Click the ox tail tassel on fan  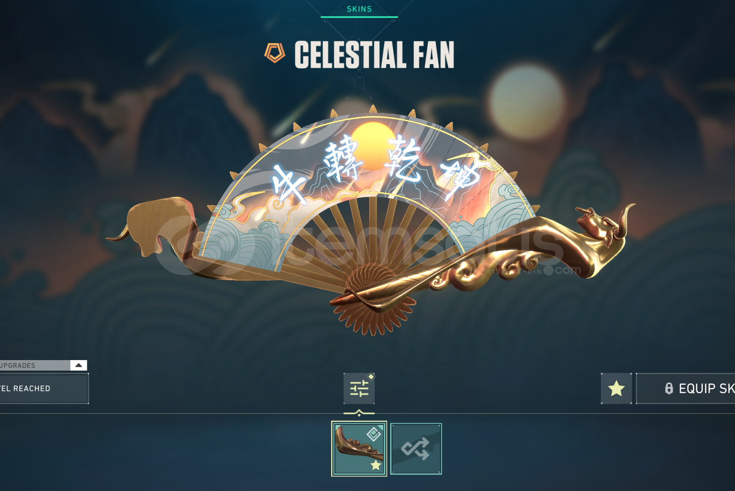point(118,235)
